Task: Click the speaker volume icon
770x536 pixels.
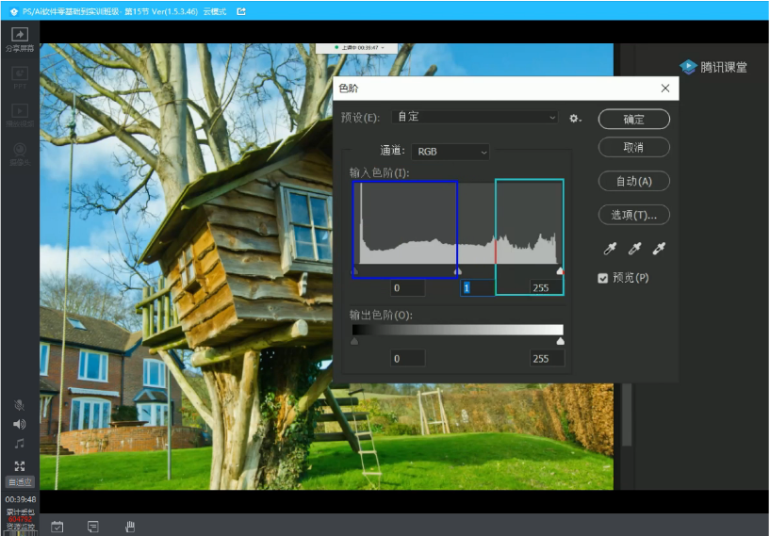Action: (x=19, y=424)
